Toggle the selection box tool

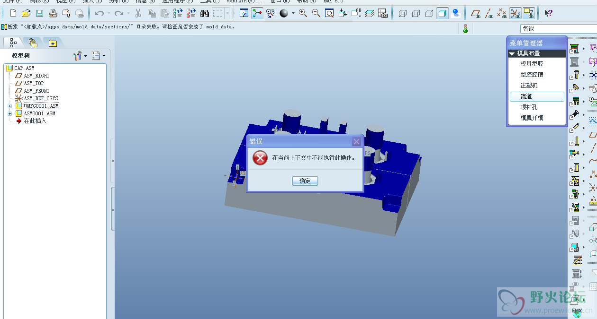tap(218, 13)
